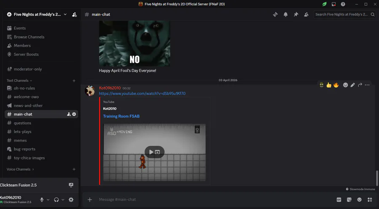The image size is (379, 209).
Task: Open the emoji picker in message bar
Action: click(360, 200)
